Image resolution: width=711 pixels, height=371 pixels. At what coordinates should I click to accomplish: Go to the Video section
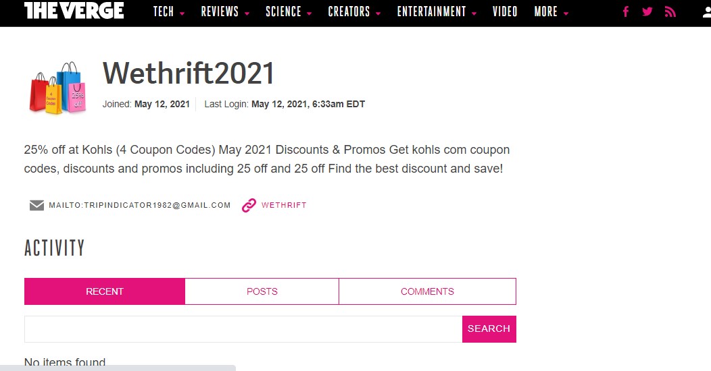click(x=505, y=11)
